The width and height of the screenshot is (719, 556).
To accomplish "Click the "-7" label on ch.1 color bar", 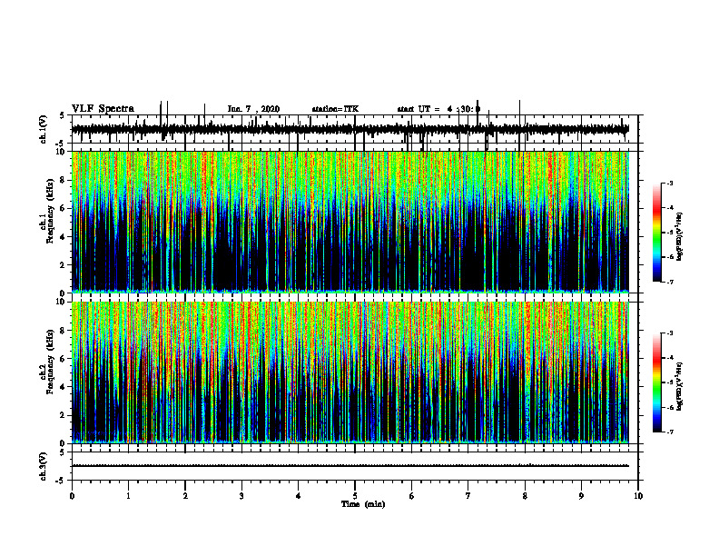I will (x=669, y=283).
